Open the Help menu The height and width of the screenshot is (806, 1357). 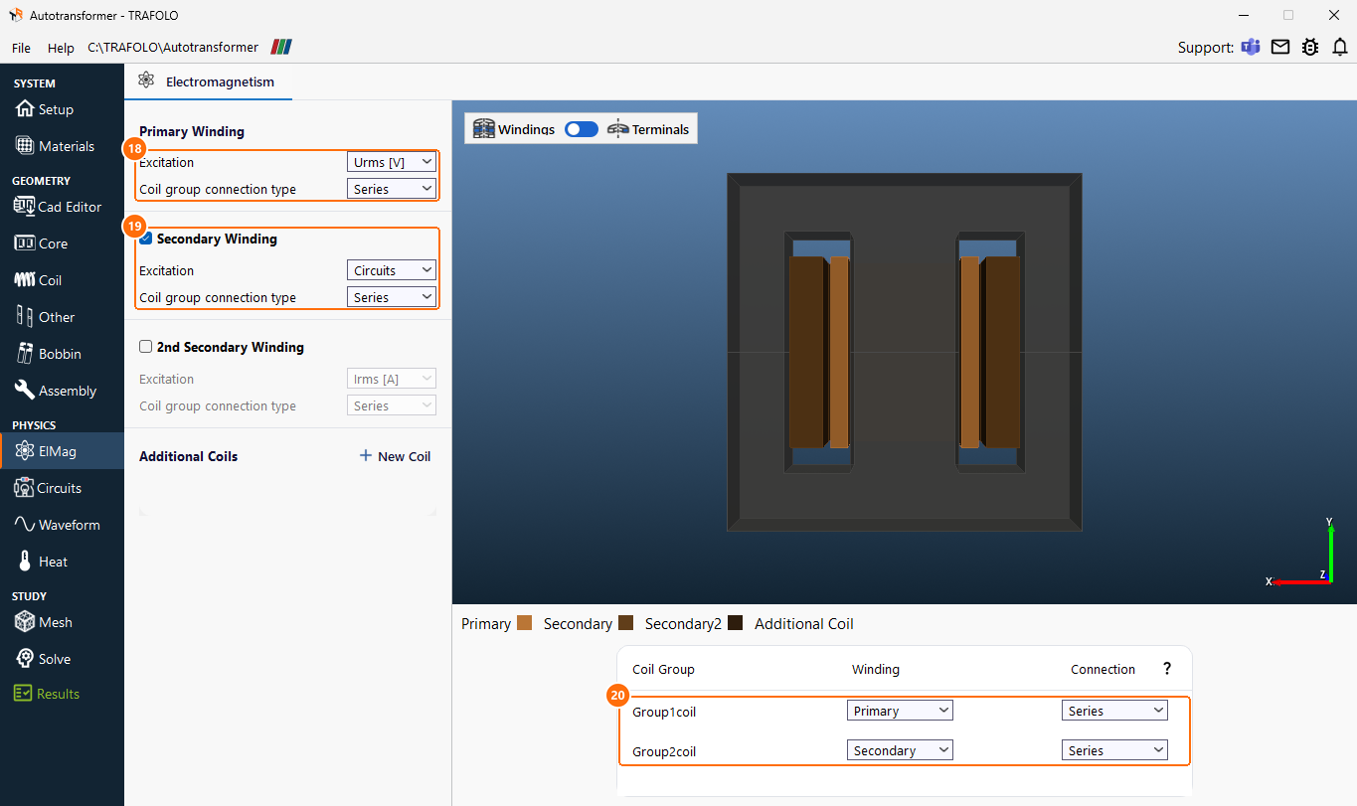61,48
